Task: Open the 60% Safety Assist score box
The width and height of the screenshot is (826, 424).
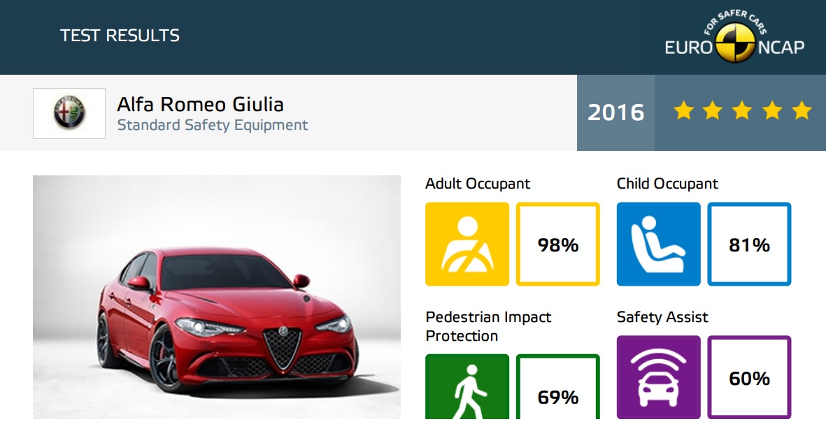Action: point(749,377)
